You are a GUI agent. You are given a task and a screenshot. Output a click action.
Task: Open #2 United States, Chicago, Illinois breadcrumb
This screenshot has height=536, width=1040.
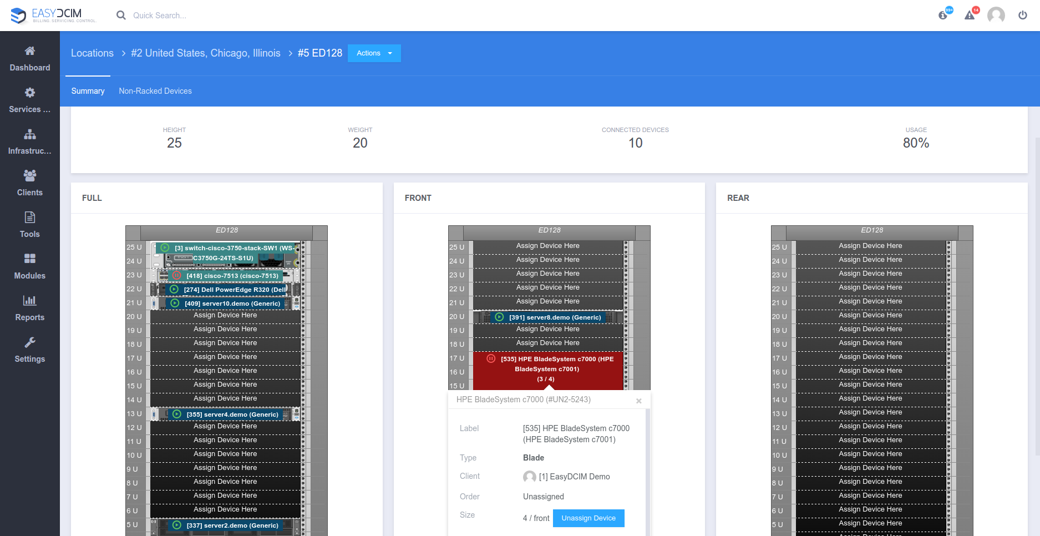click(x=206, y=53)
